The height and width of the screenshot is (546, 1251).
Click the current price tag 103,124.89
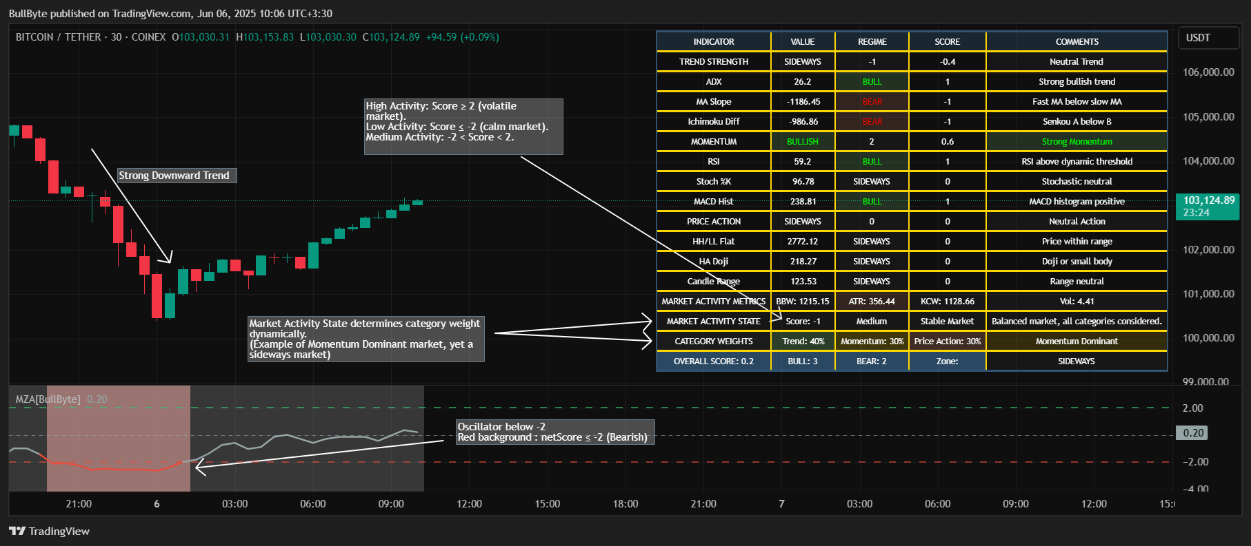coord(1208,206)
